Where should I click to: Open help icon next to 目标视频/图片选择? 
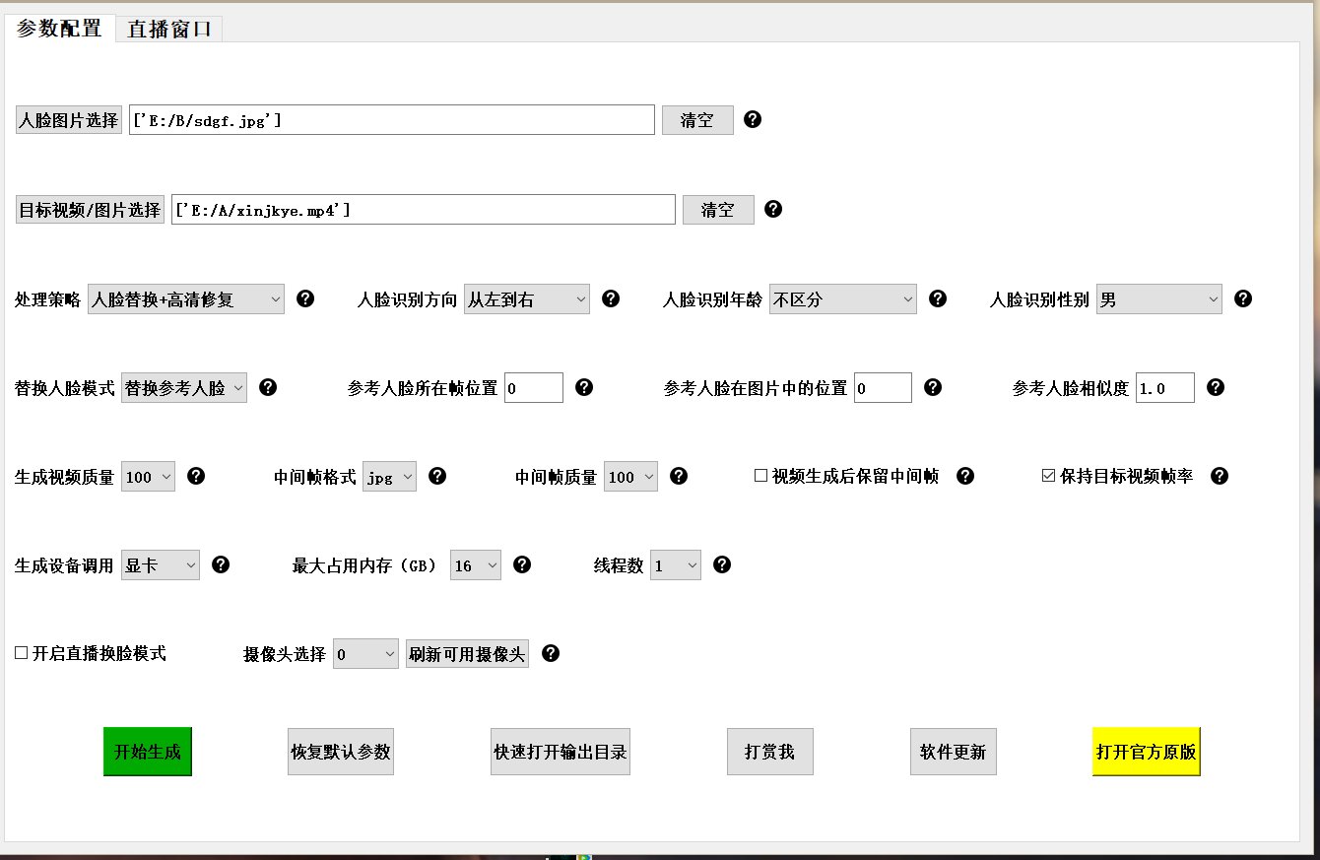[772, 209]
